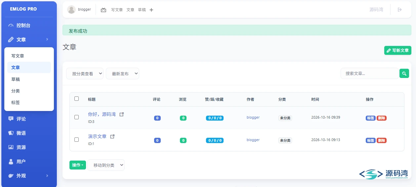Click 标签 button for 你好，源码湾 row
Viewport: 416px width, 187px height.
[x=371, y=118]
